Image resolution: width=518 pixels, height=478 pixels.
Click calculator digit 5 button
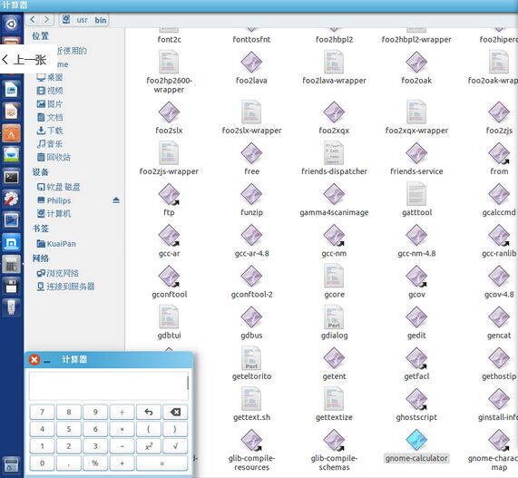(x=69, y=429)
